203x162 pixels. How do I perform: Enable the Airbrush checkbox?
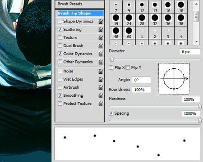point(60,87)
